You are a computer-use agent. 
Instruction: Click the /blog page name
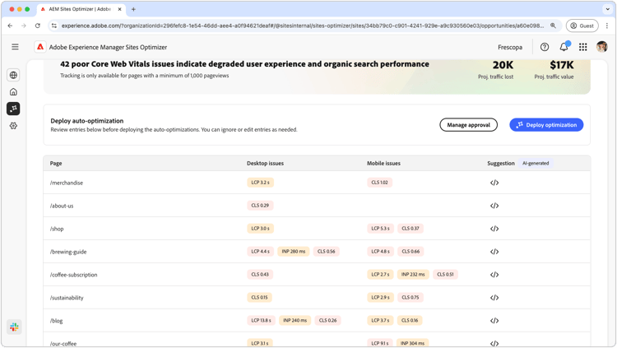56,321
